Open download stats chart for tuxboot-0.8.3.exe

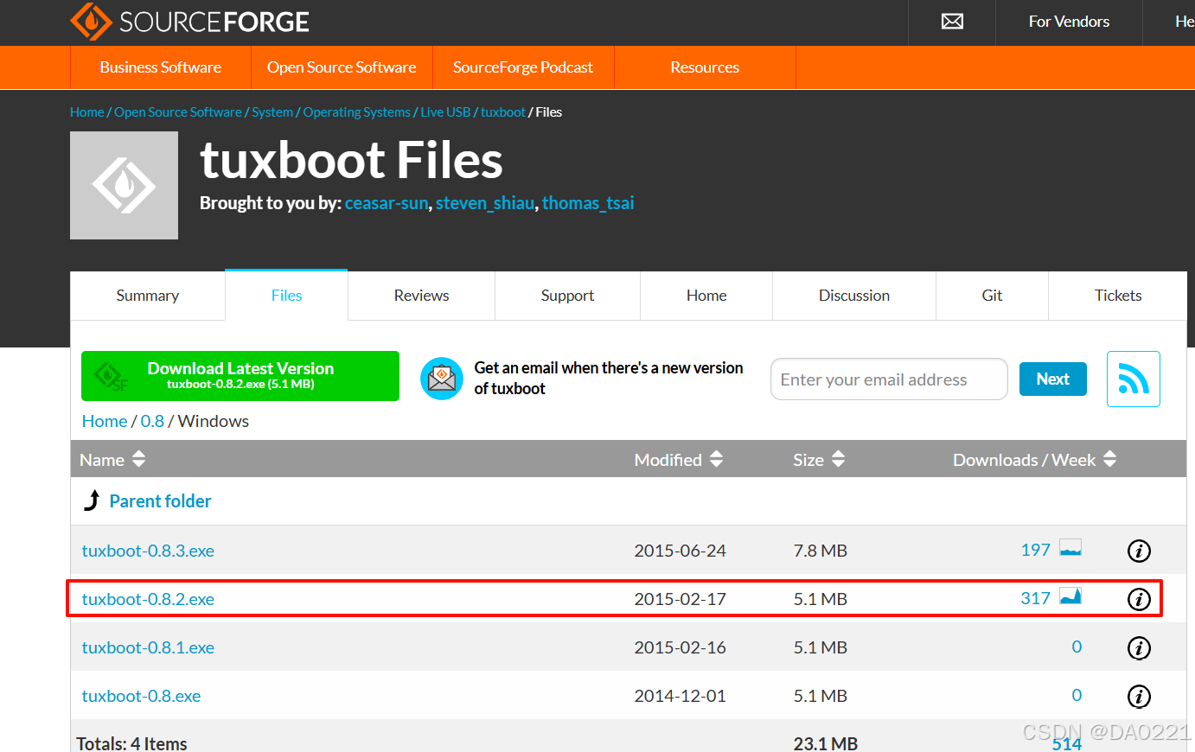click(x=1070, y=549)
